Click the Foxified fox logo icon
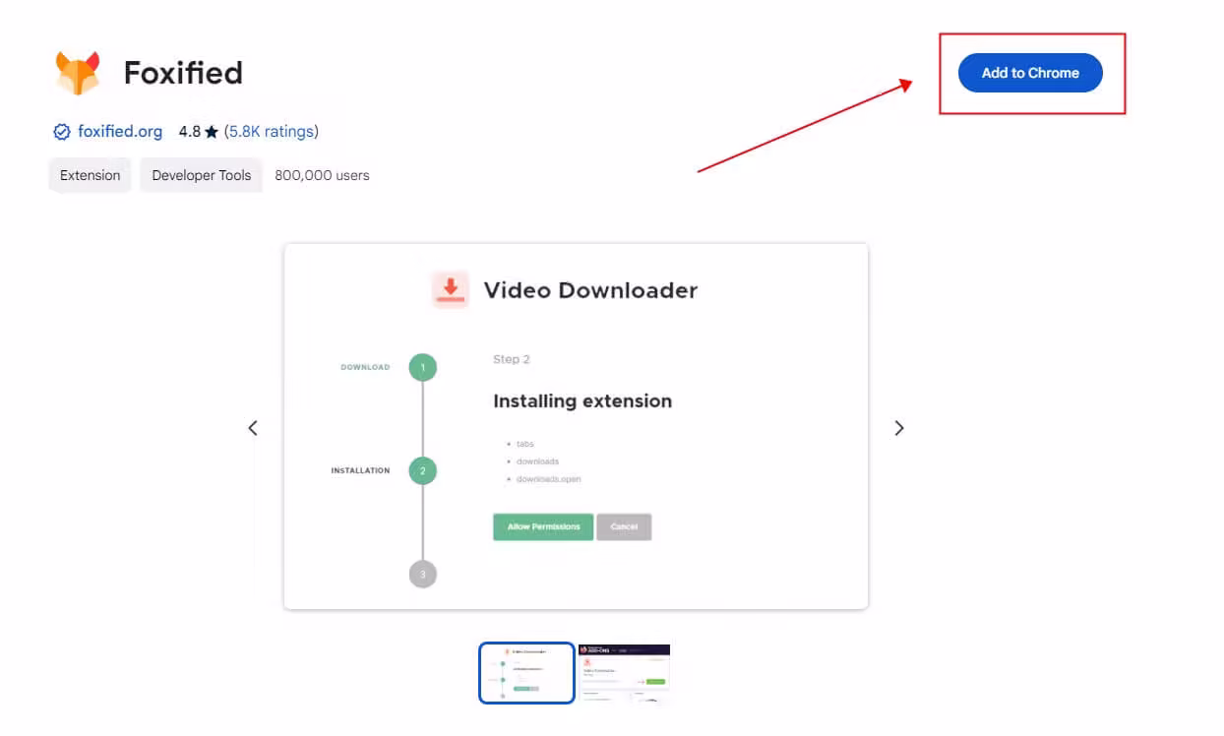The width and height of the screenshot is (1224, 736). pyautogui.click(x=78, y=74)
